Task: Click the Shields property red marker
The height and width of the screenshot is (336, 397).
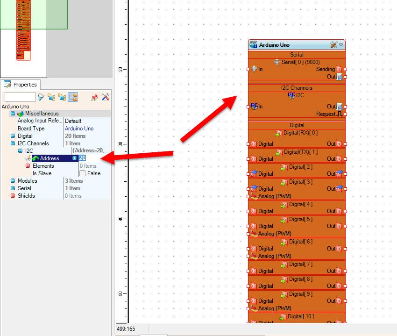Action: coord(13,196)
